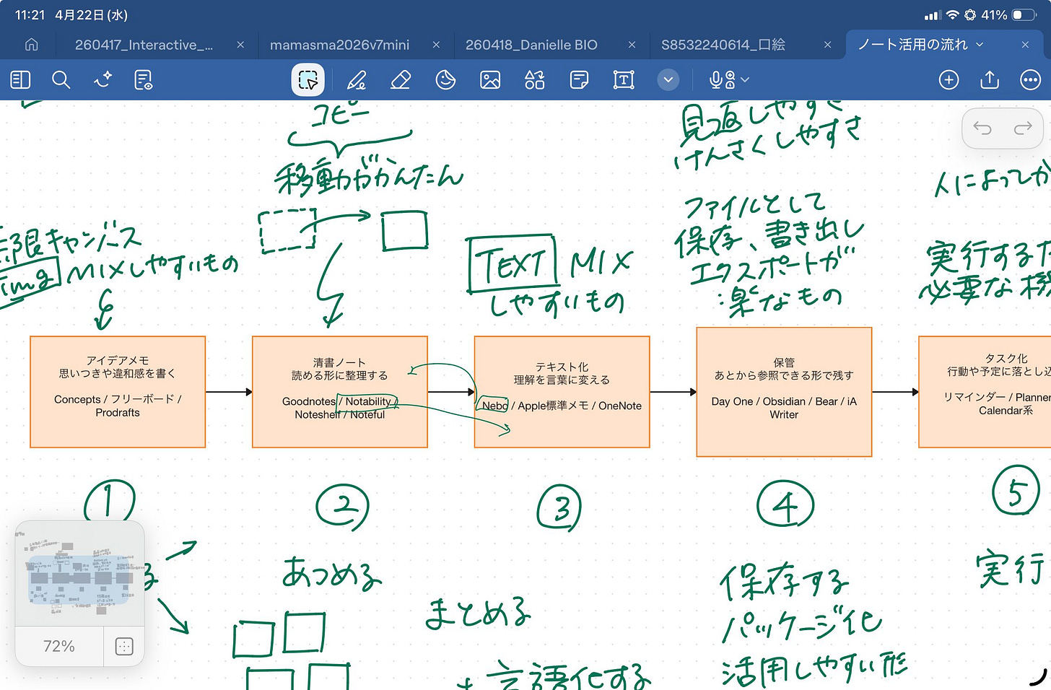Screen dimensions: 1051x690
Task: Tap the text '思いつきや違和感を書く'
Action: coord(118,373)
